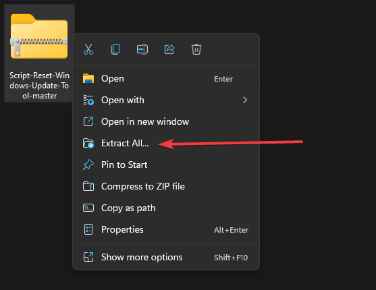Click the Rename icon

pos(142,49)
